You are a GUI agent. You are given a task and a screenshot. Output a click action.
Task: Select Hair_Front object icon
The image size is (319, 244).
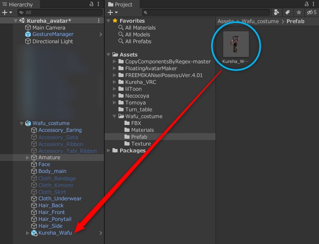coord(34,212)
